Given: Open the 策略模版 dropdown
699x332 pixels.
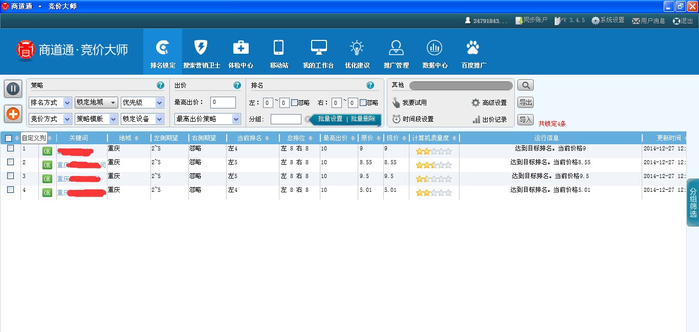Looking at the screenshot, I should click(95, 119).
